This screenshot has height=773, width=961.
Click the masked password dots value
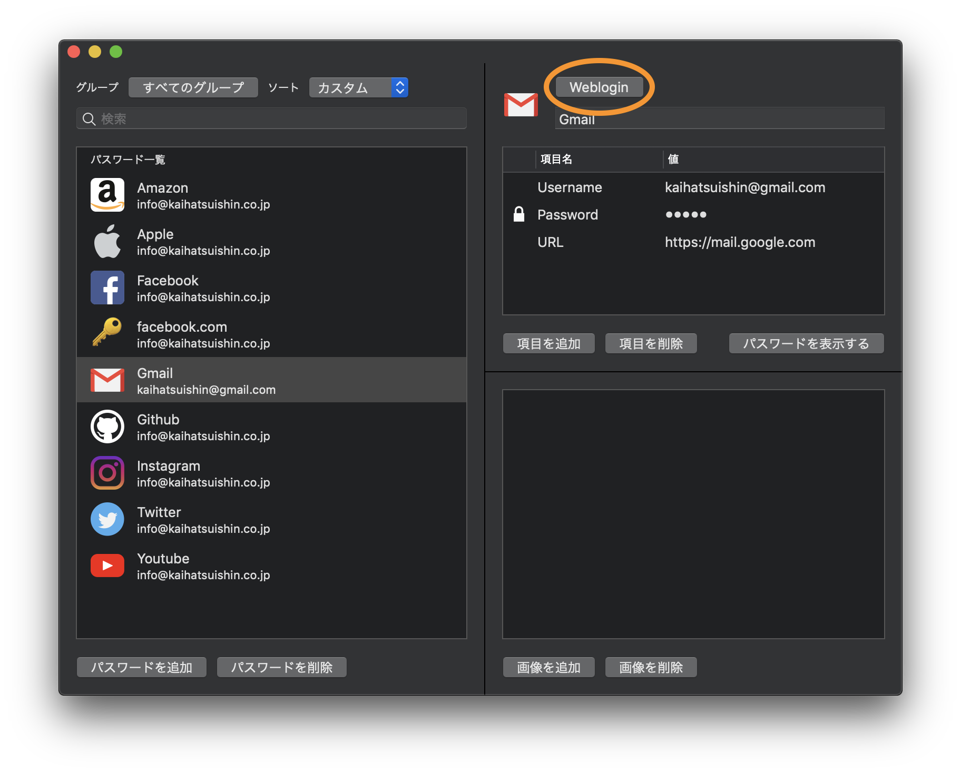coord(685,214)
